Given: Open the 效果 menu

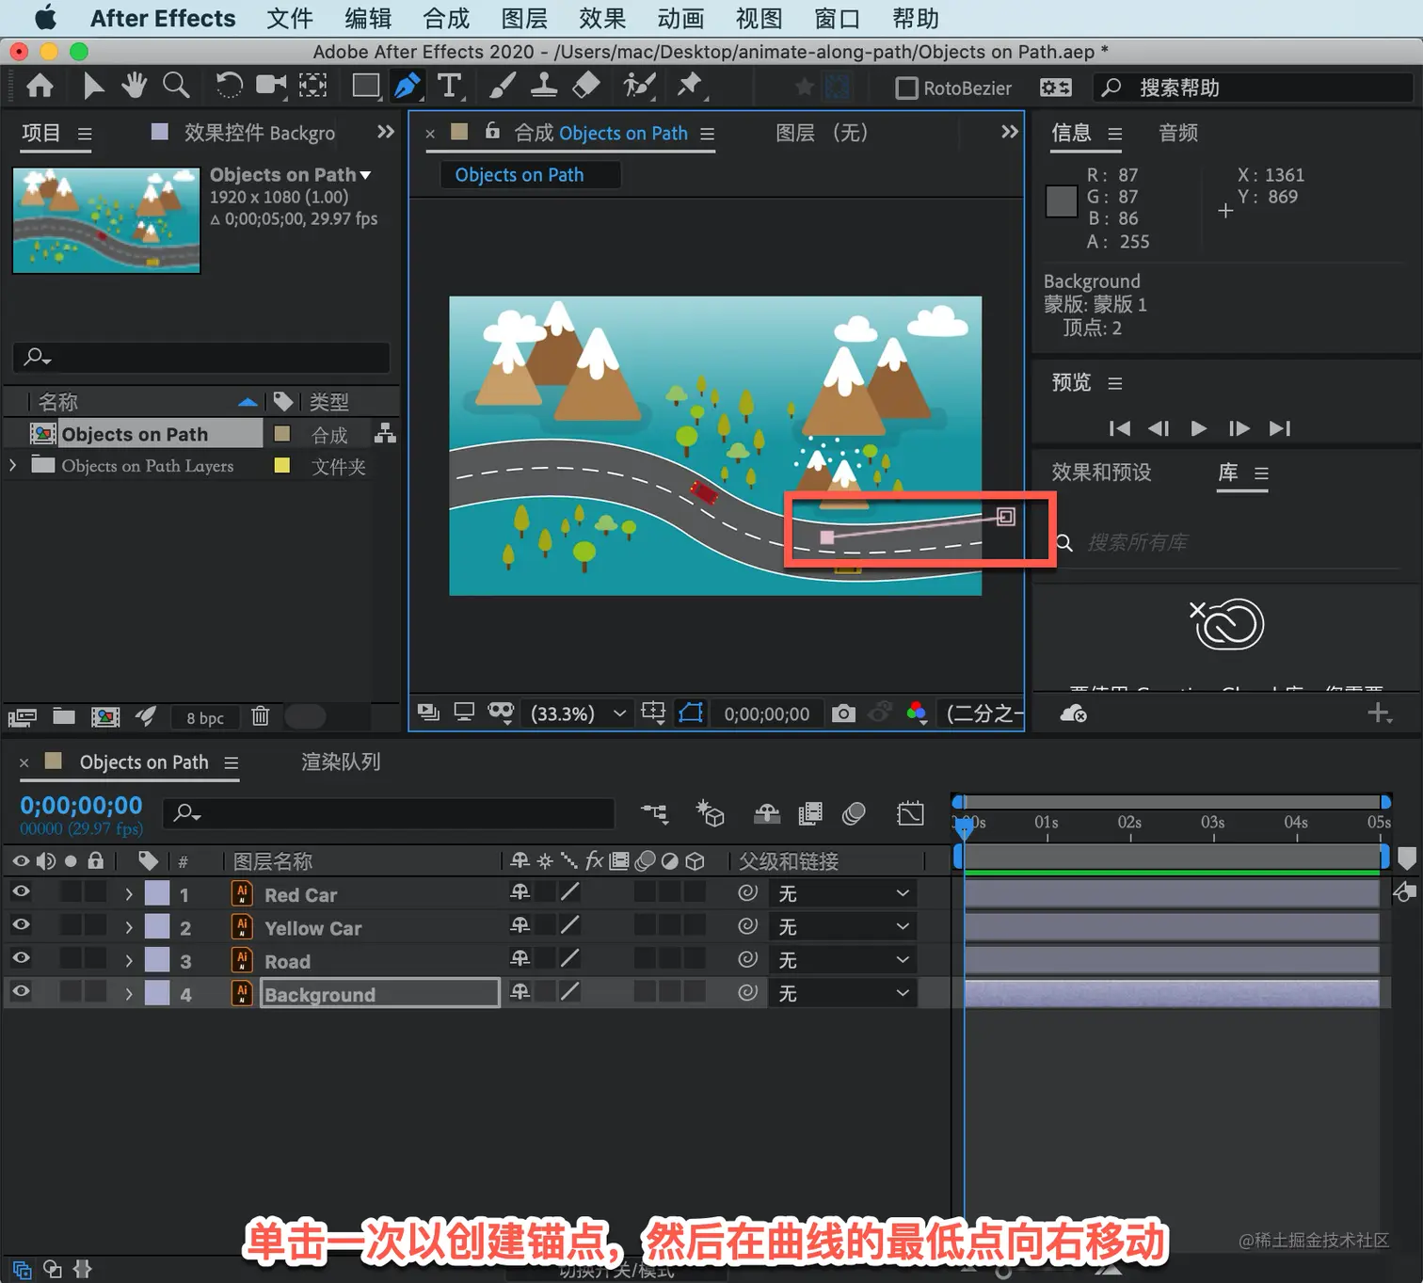Looking at the screenshot, I should tap(602, 18).
